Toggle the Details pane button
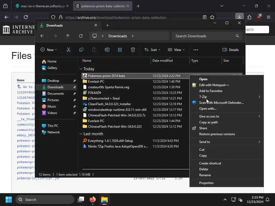 (x=230, y=50)
